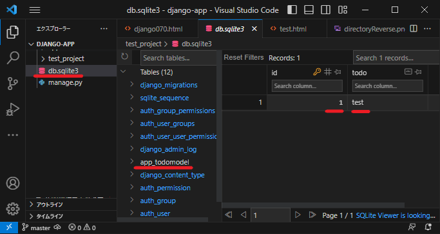Open the Search view in activity bar
Screen dimensions: 440x234
click(x=13, y=58)
